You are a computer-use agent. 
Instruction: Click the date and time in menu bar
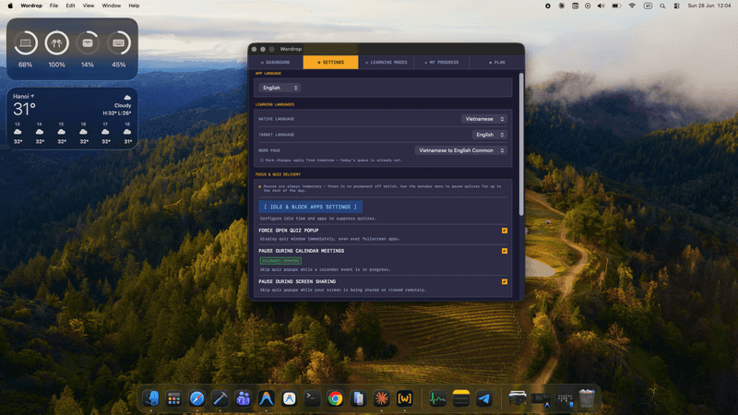click(x=709, y=6)
